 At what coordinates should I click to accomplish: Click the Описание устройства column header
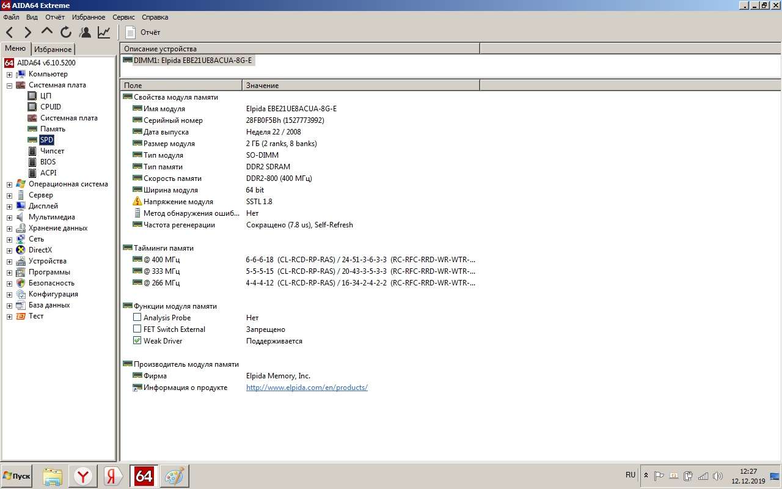click(x=300, y=48)
